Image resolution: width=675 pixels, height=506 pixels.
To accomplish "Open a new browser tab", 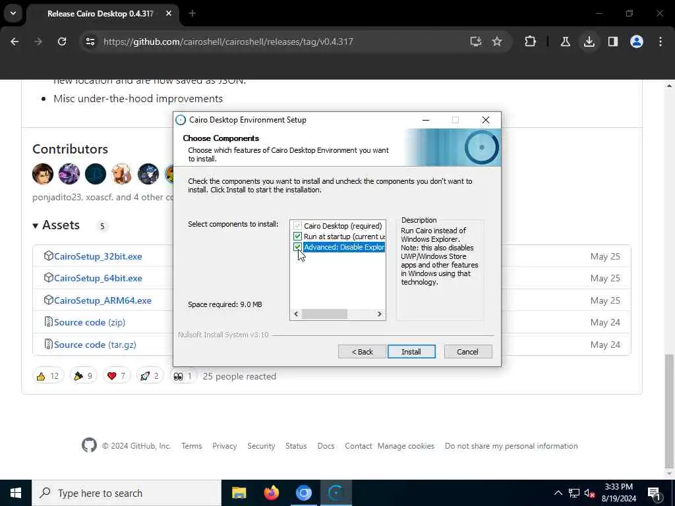I will 192,14.
